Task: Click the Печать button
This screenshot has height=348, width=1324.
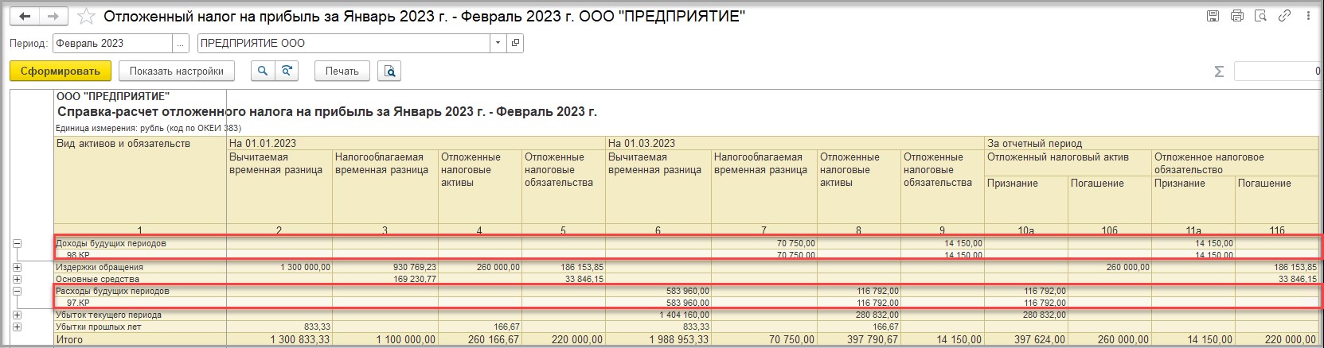Action: tap(342, 71)
